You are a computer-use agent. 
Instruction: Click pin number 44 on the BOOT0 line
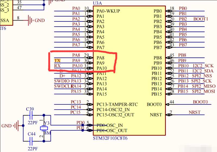coord(172,102)
